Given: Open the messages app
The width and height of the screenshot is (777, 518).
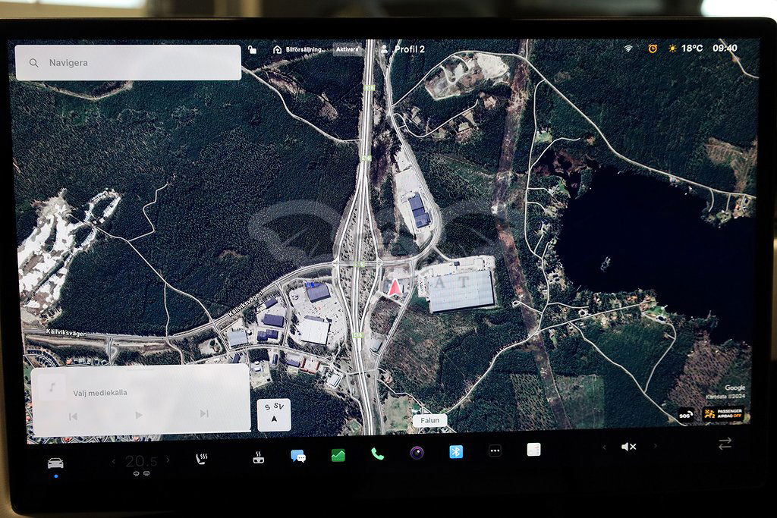Looking at the screenshot, I should pyautogui.click(x=298, y=456).
